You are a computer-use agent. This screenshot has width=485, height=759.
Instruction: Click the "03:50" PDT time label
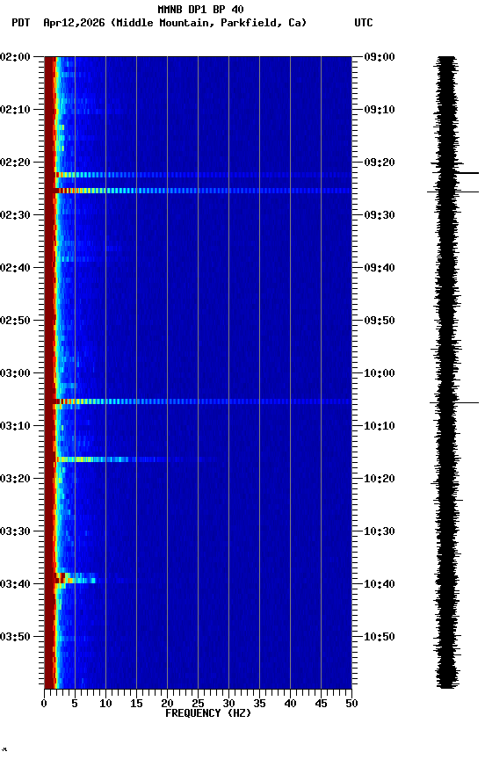pyautogui.click(x=15, y=637)
